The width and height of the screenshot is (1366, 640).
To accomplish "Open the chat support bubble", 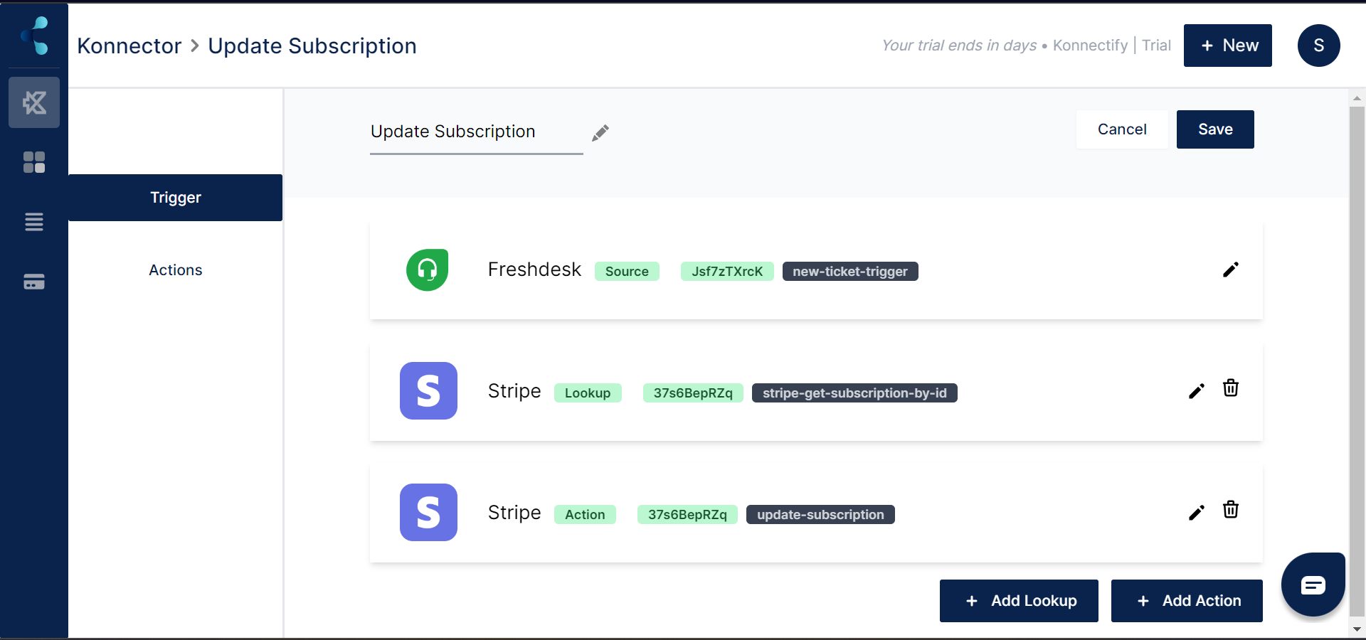I will (x=1313, y=585).
